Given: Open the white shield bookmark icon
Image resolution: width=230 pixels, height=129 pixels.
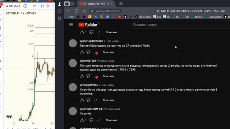Looking at the screenshot, I should pyautogui.click(x=125, y=17).
